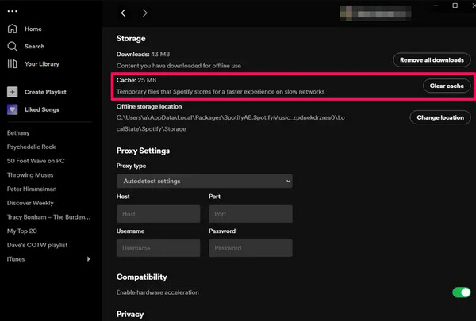Select Create Playlist in the sidebar

(x=45, y=92)
